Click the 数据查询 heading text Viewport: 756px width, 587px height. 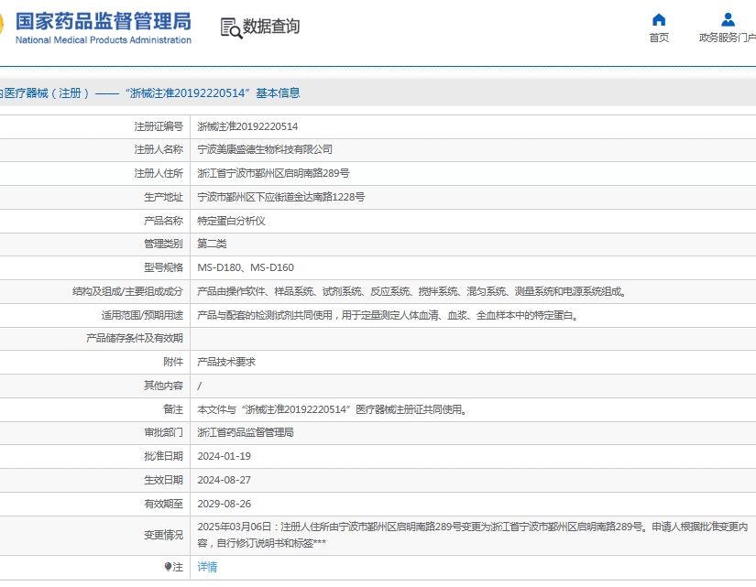(x=271, y=26)
